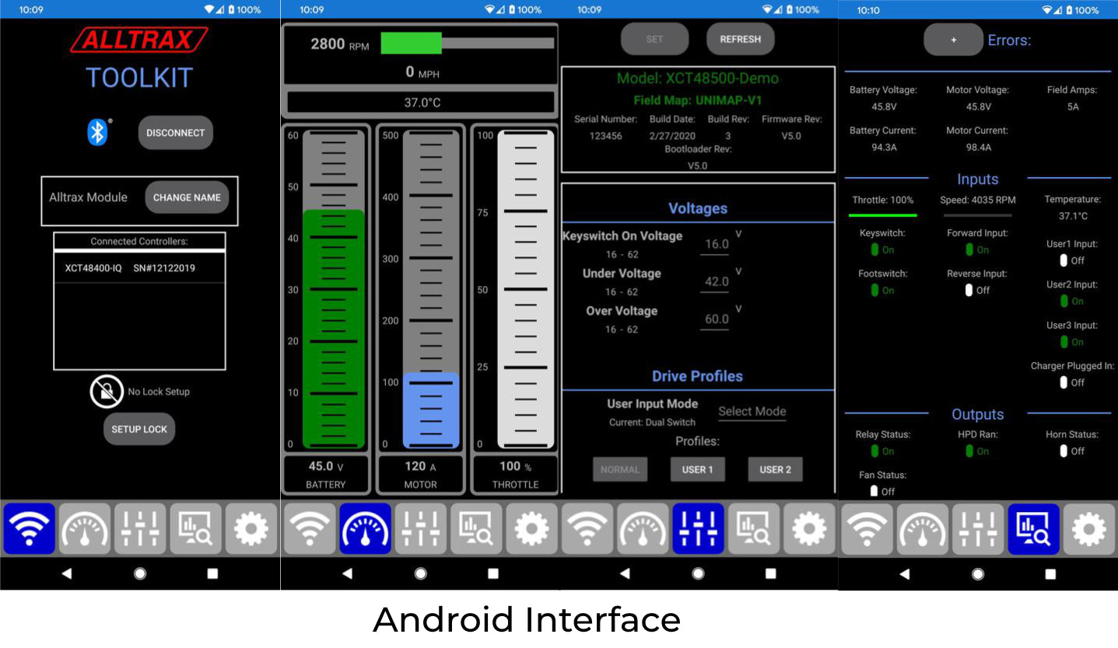Viewport: 1118px width, 648px height.
Task: Open the app settings gear icon
Action: 1088,528
